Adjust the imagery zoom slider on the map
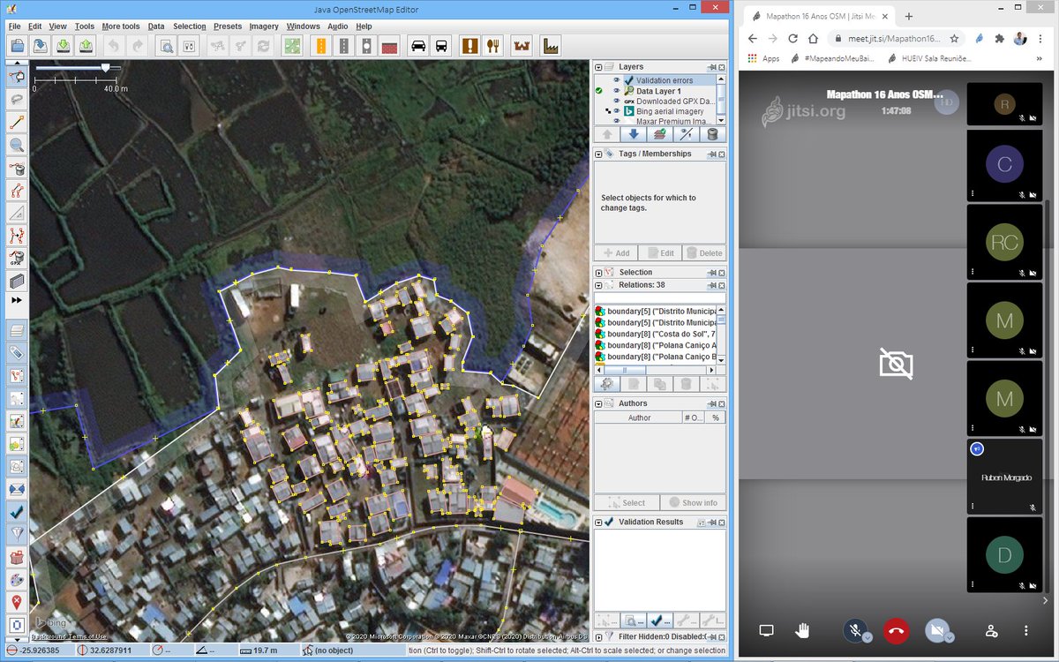 [106, 67]
